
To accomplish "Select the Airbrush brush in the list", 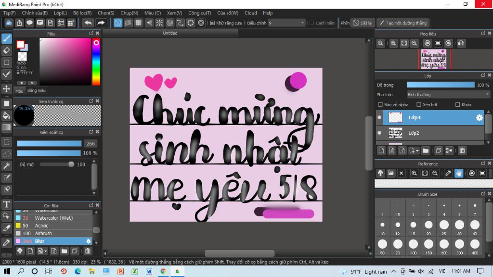I will tap(53, 233).
